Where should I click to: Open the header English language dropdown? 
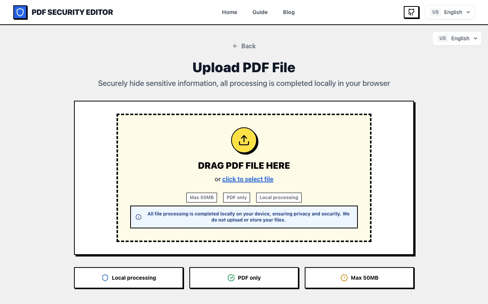pyautogui.click(x=450, y=12)
